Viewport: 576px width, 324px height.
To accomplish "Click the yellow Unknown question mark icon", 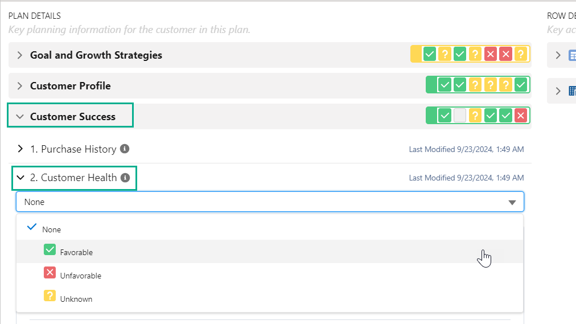I will point(50,296).
